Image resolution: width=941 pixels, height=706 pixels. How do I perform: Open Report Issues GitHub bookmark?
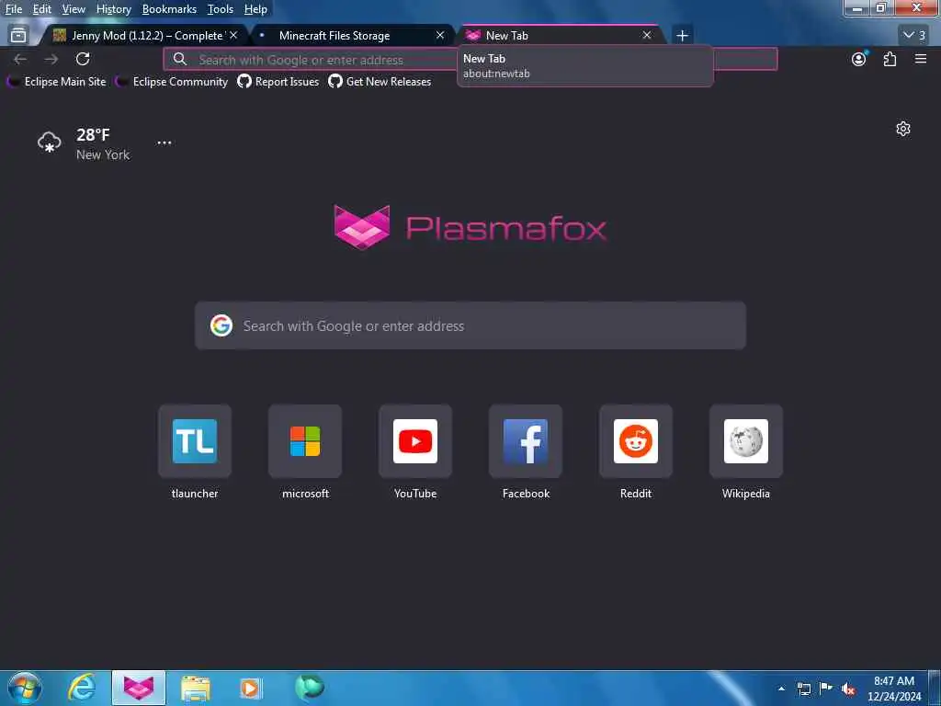[278, 82]
